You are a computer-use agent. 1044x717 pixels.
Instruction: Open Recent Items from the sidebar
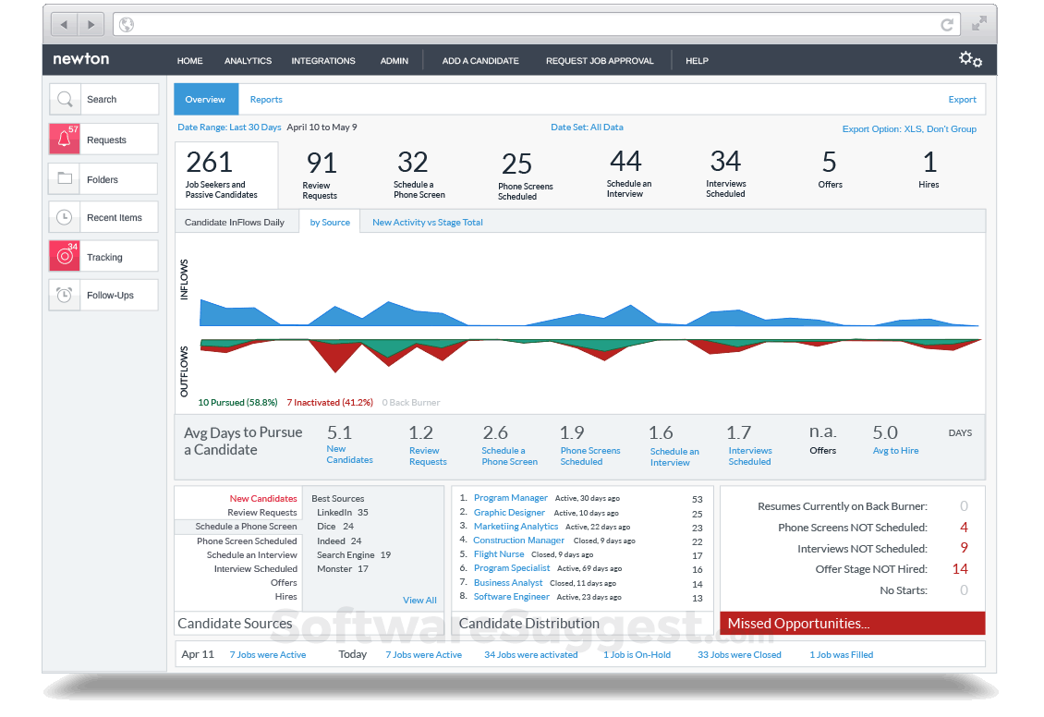click(103, 217)
